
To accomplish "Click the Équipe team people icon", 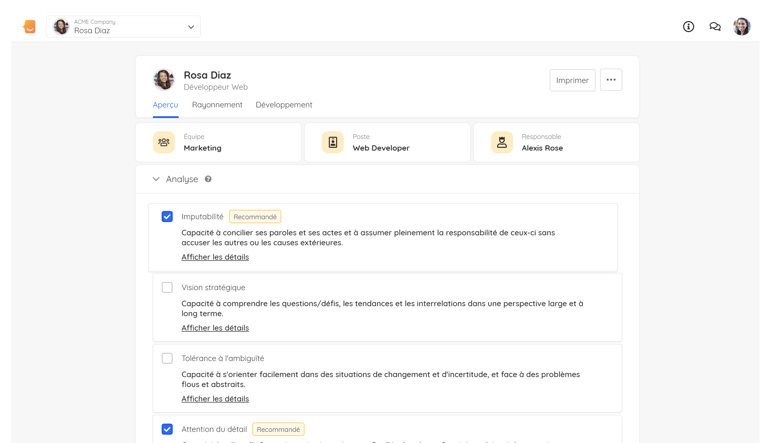I will [x=164, y=142].
